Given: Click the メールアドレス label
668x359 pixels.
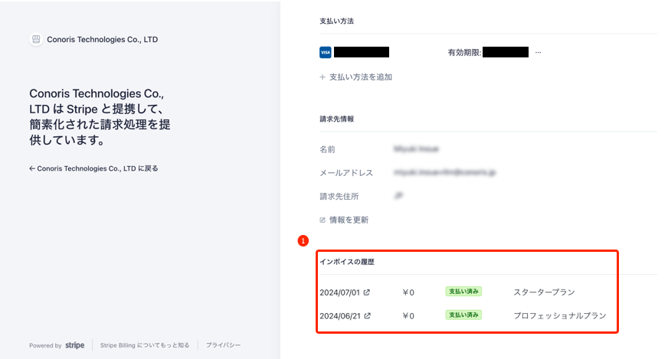Looking at the screenshot, I should 346,173.
